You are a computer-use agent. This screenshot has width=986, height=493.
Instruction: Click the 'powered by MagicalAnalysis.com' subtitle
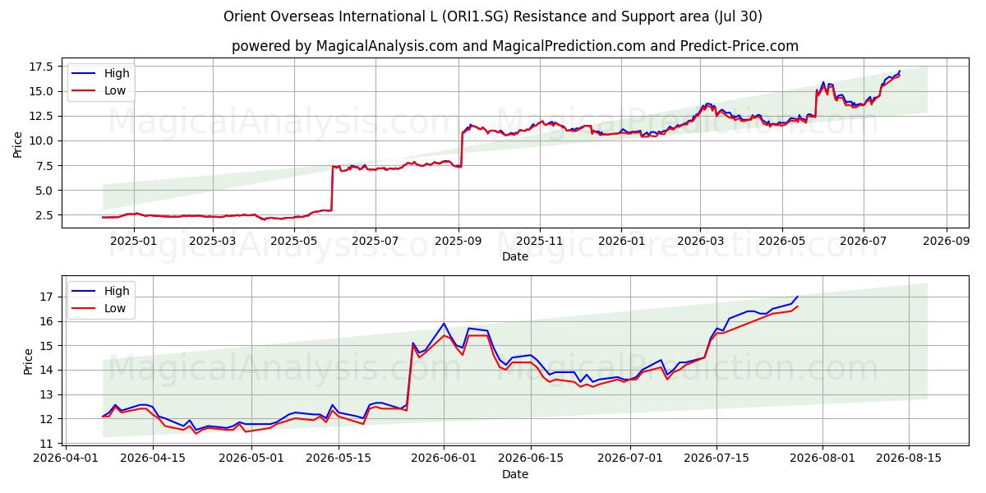pyautogui.click(x=515, y=46)
